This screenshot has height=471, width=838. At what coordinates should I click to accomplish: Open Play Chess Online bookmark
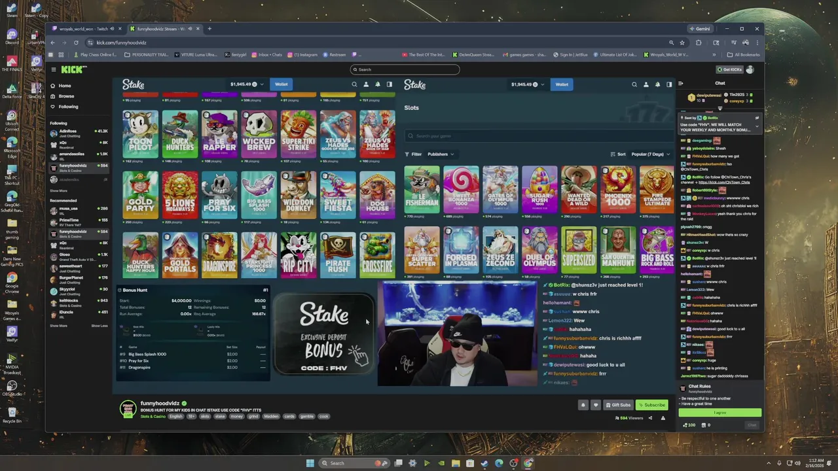click(x=97, y=55)
